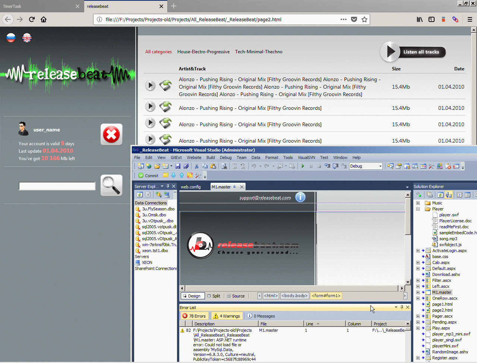Play the first multi-line Alonzo track
This screenshot has width=477, height=363.
pyautogui.click(x=150, y=86)
